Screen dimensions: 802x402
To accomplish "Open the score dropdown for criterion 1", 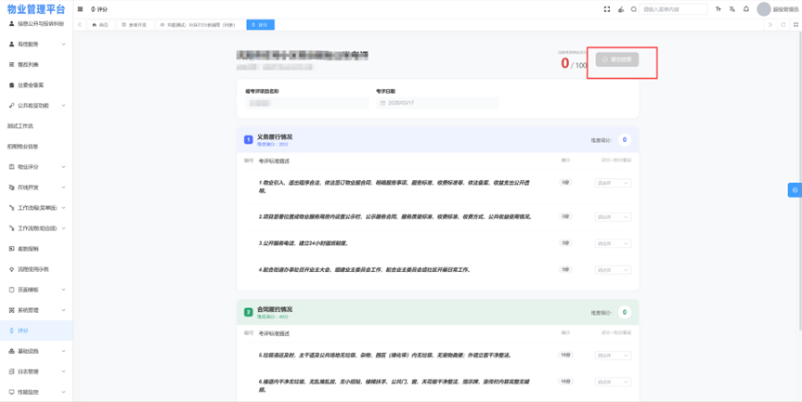I will (613, 183).
